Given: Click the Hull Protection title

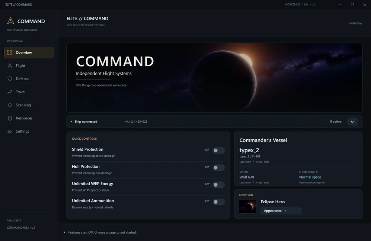Looking at the screenshot, I should point(86,166).
